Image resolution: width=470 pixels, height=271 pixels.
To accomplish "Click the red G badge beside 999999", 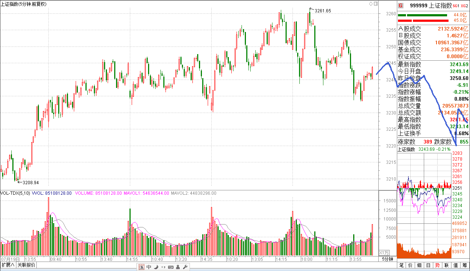I will point(401,5).
